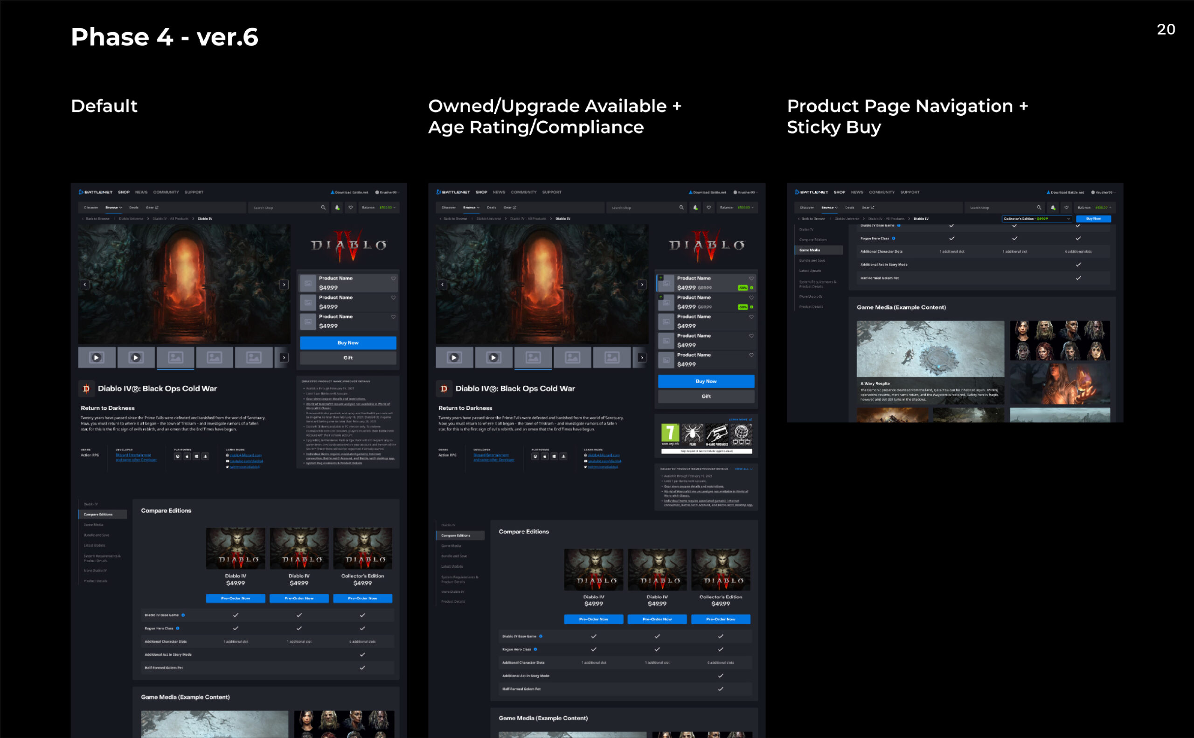Click Gear external link in Default mockup
This screenshot has width=1194, height=738.
coord(152,208)
